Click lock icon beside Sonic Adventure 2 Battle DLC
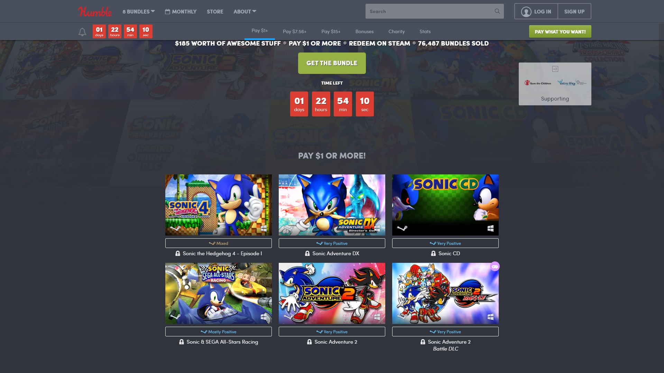Image resolution: width=664 pixels, height=373 pixels. 423,342
